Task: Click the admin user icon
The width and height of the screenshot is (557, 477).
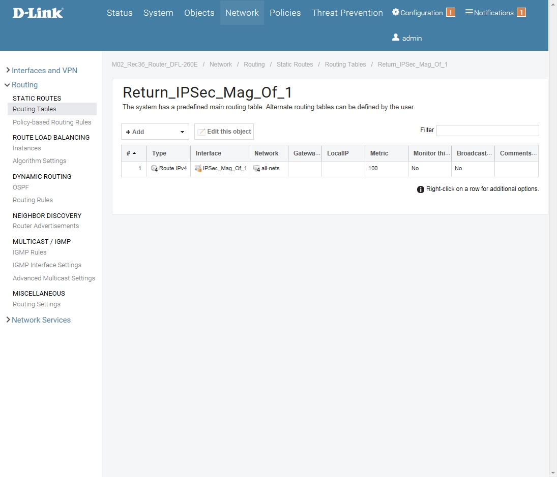Action: [x=395, y=37]
